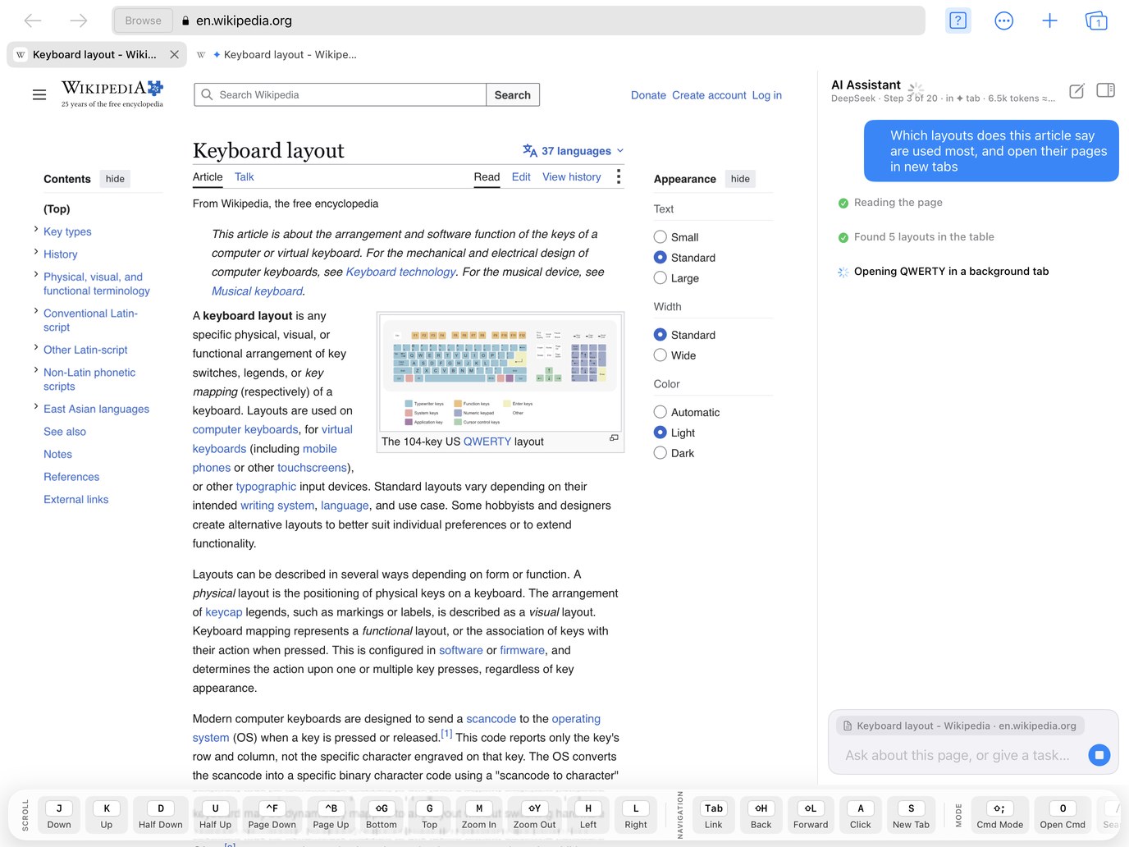Click the browser's forward arrow in the address bar

click(x=79, y=21)
